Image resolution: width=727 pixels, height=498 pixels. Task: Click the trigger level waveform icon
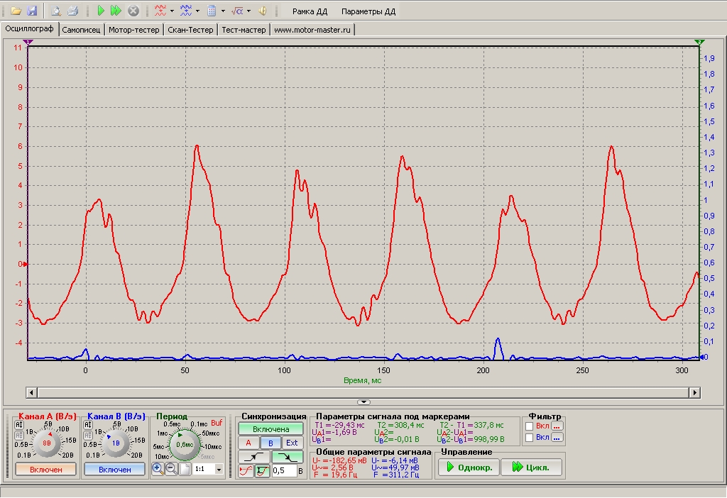point(263,470)
